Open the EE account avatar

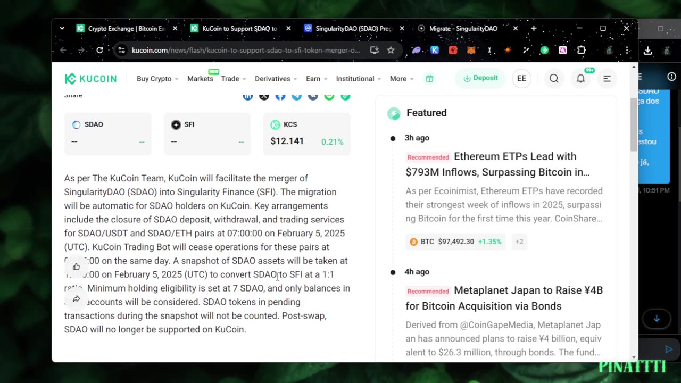pos(521,79)
